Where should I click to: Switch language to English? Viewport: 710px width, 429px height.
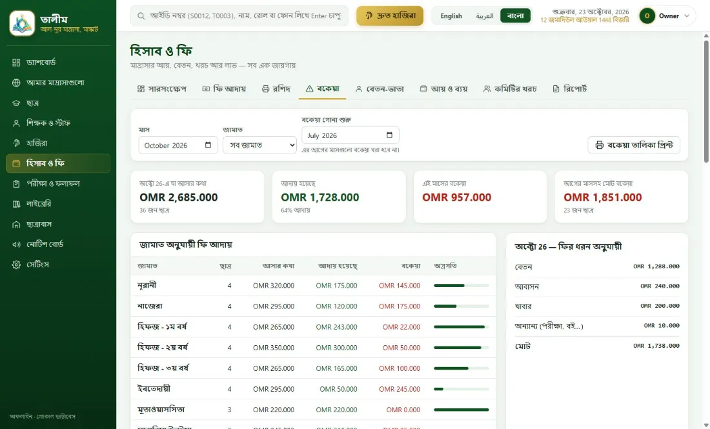[x=451, y=16]
